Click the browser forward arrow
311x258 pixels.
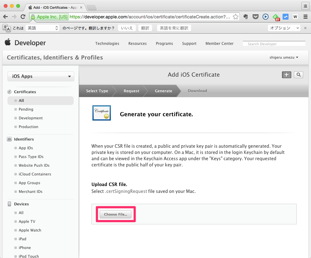(x=14, y=17)
